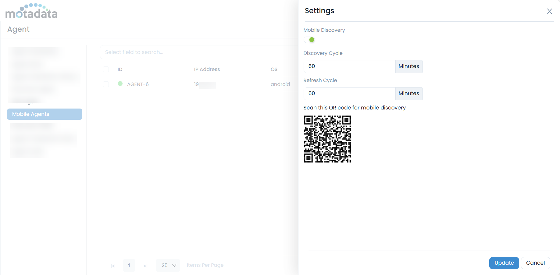Edit the Refresh Cycle value
Image resolution: width=560 pixels, height=275 pixels.
pos(349,93)
